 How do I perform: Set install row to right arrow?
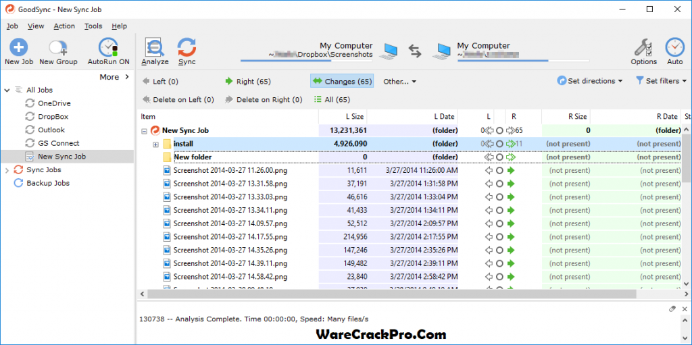(x=511, y=144)
